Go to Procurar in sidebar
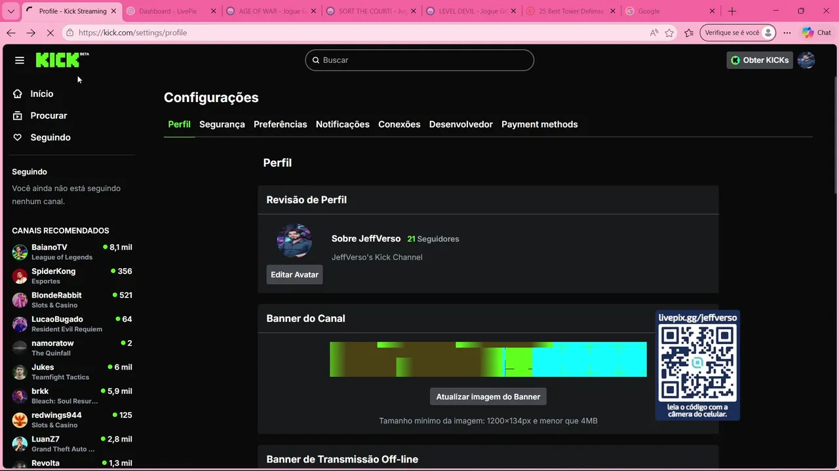 click(49, 115)
